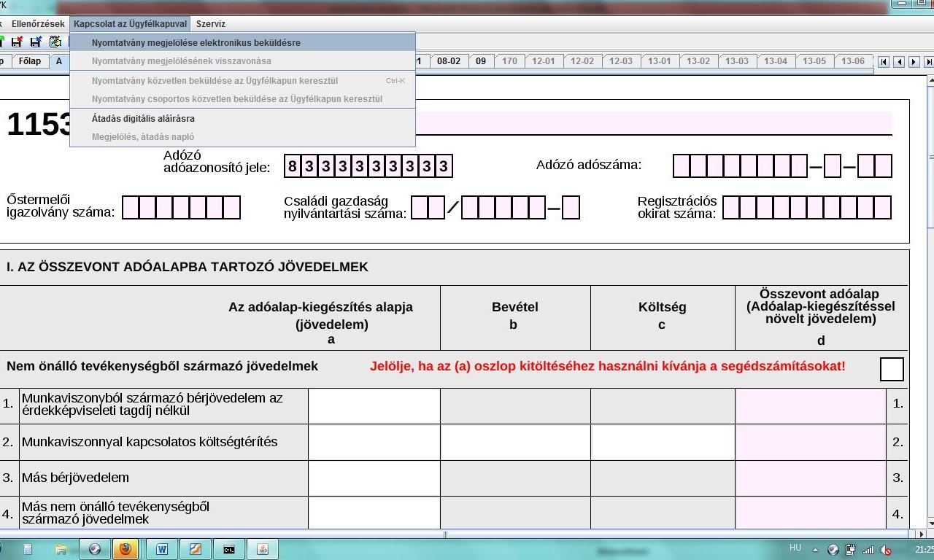Viewport: 934px width, 560px height.
Task: Click row 2 Költség input field
Action: pyautogui.click(x=663, y=442)
